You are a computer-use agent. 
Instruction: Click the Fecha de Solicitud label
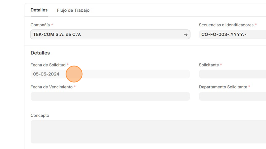tap(48, 65)
